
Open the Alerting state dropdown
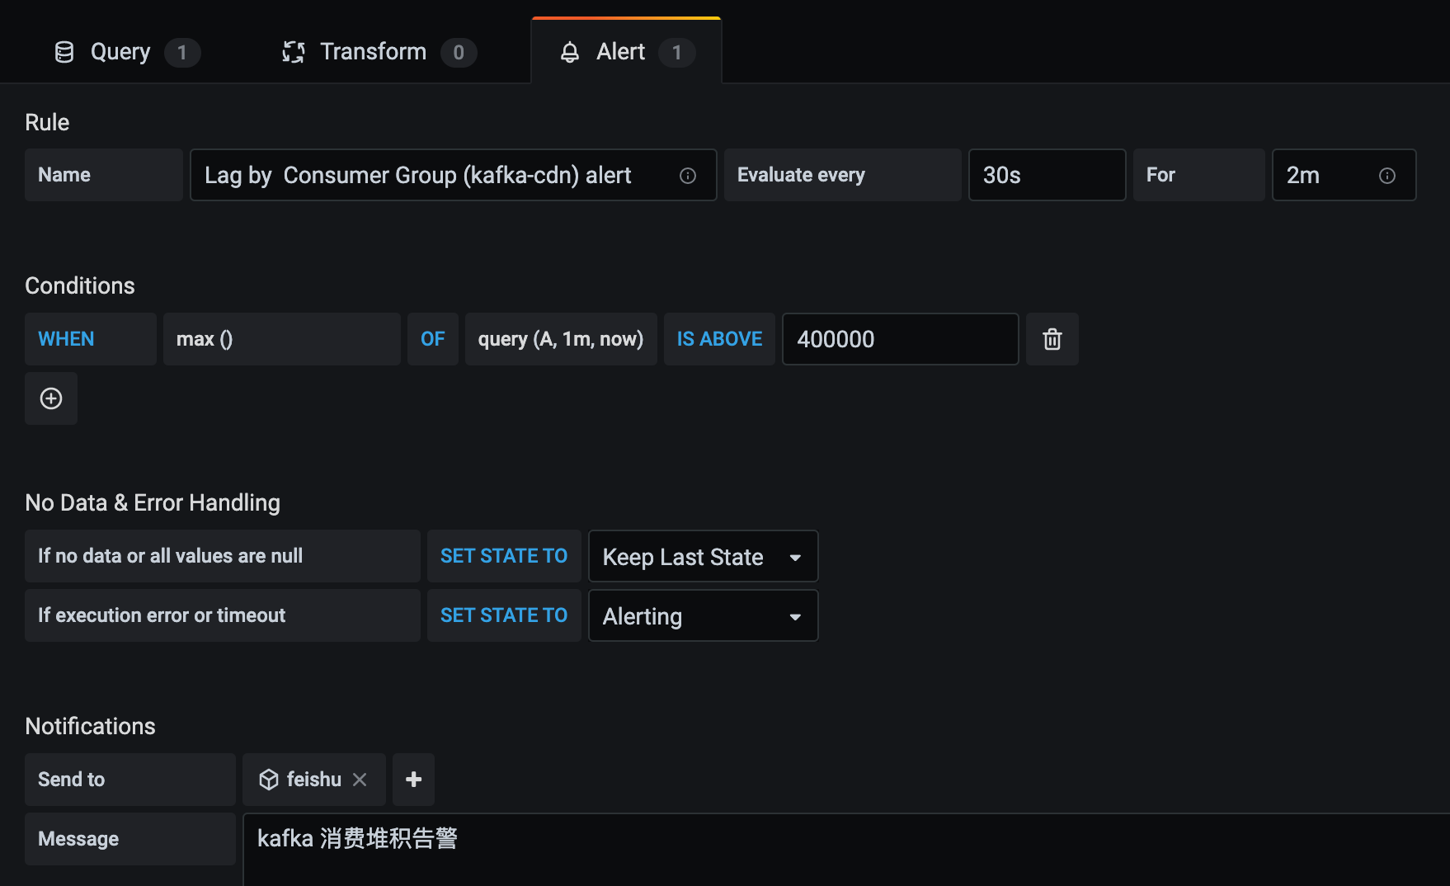click(703, 616)
